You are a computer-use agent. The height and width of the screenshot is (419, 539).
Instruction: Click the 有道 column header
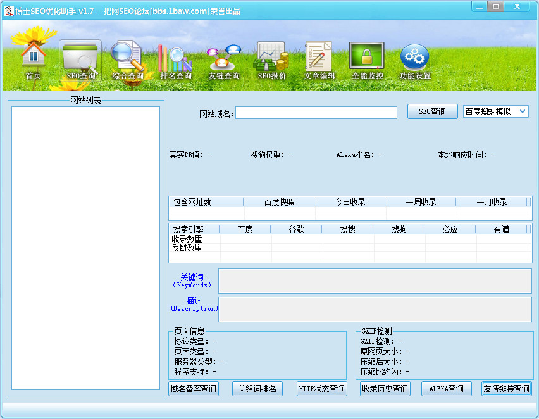(501, 229)
